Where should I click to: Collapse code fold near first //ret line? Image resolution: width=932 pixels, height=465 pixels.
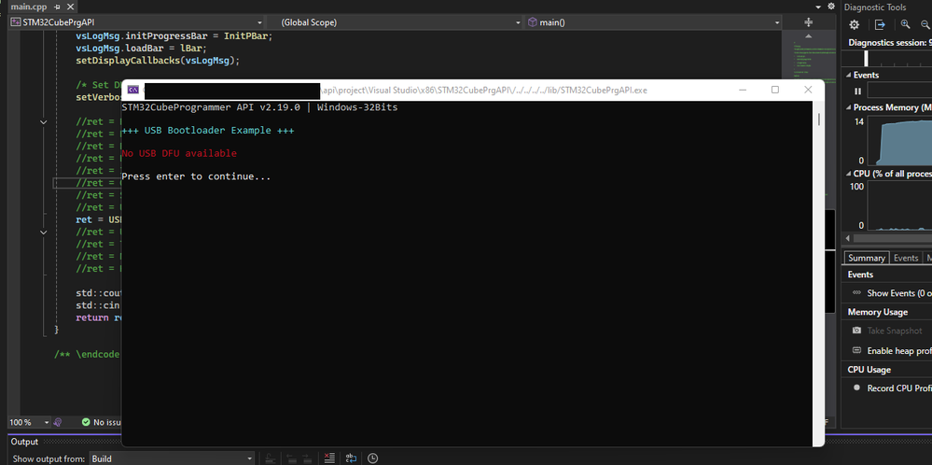tap(44, 122)
